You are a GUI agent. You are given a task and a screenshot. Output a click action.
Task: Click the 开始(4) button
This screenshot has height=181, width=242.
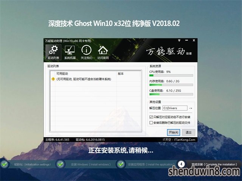click(x=174, y=132)
